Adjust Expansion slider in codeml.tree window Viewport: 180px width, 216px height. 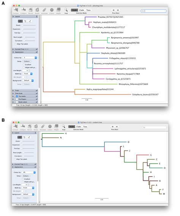28,145
